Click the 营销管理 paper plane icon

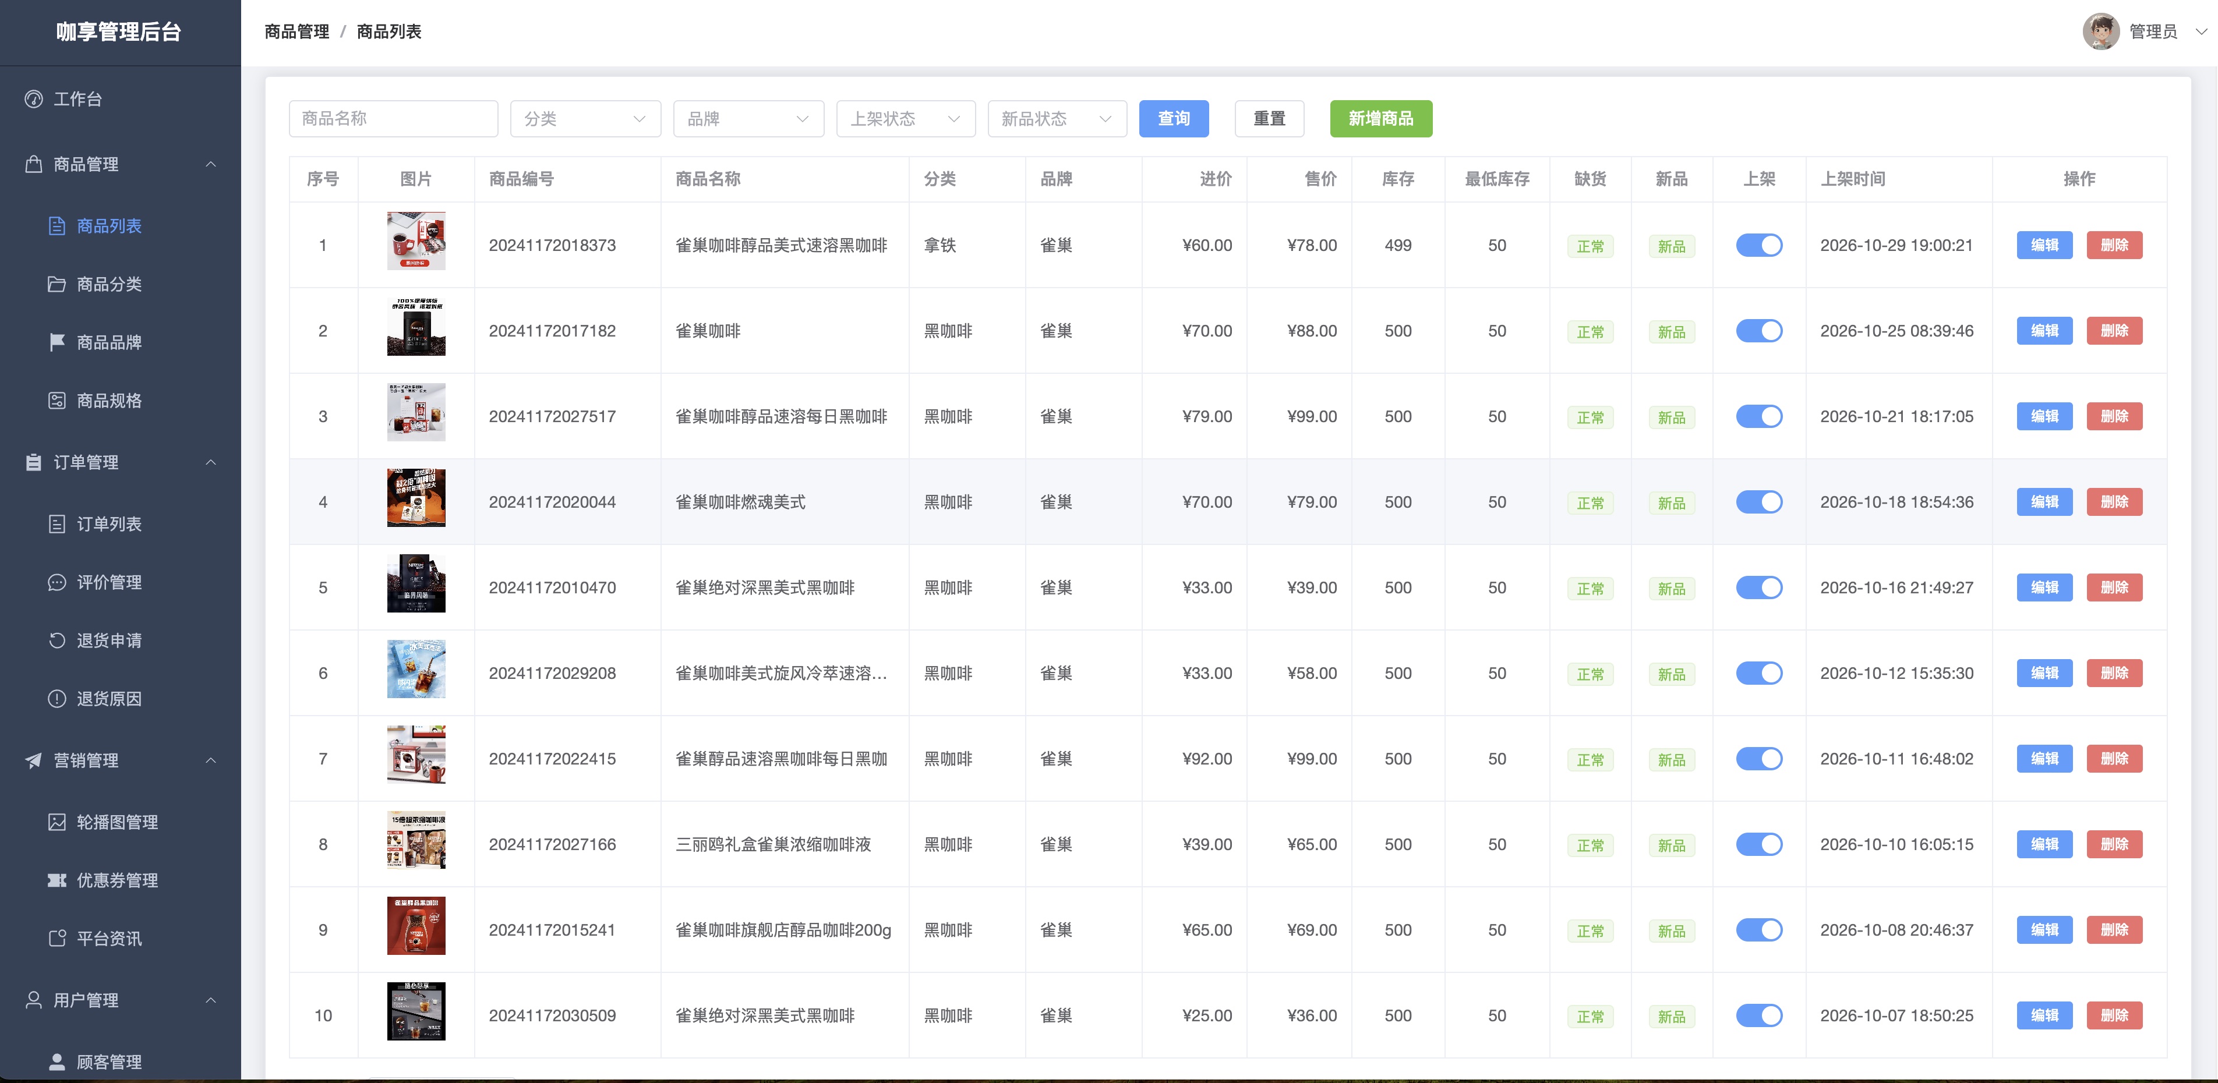click(x=34, y=760)
